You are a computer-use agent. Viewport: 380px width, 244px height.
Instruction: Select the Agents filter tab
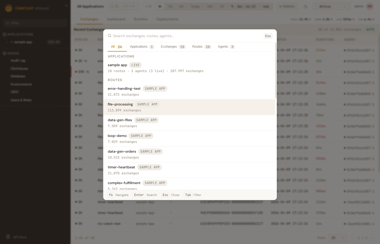point(226,47)
